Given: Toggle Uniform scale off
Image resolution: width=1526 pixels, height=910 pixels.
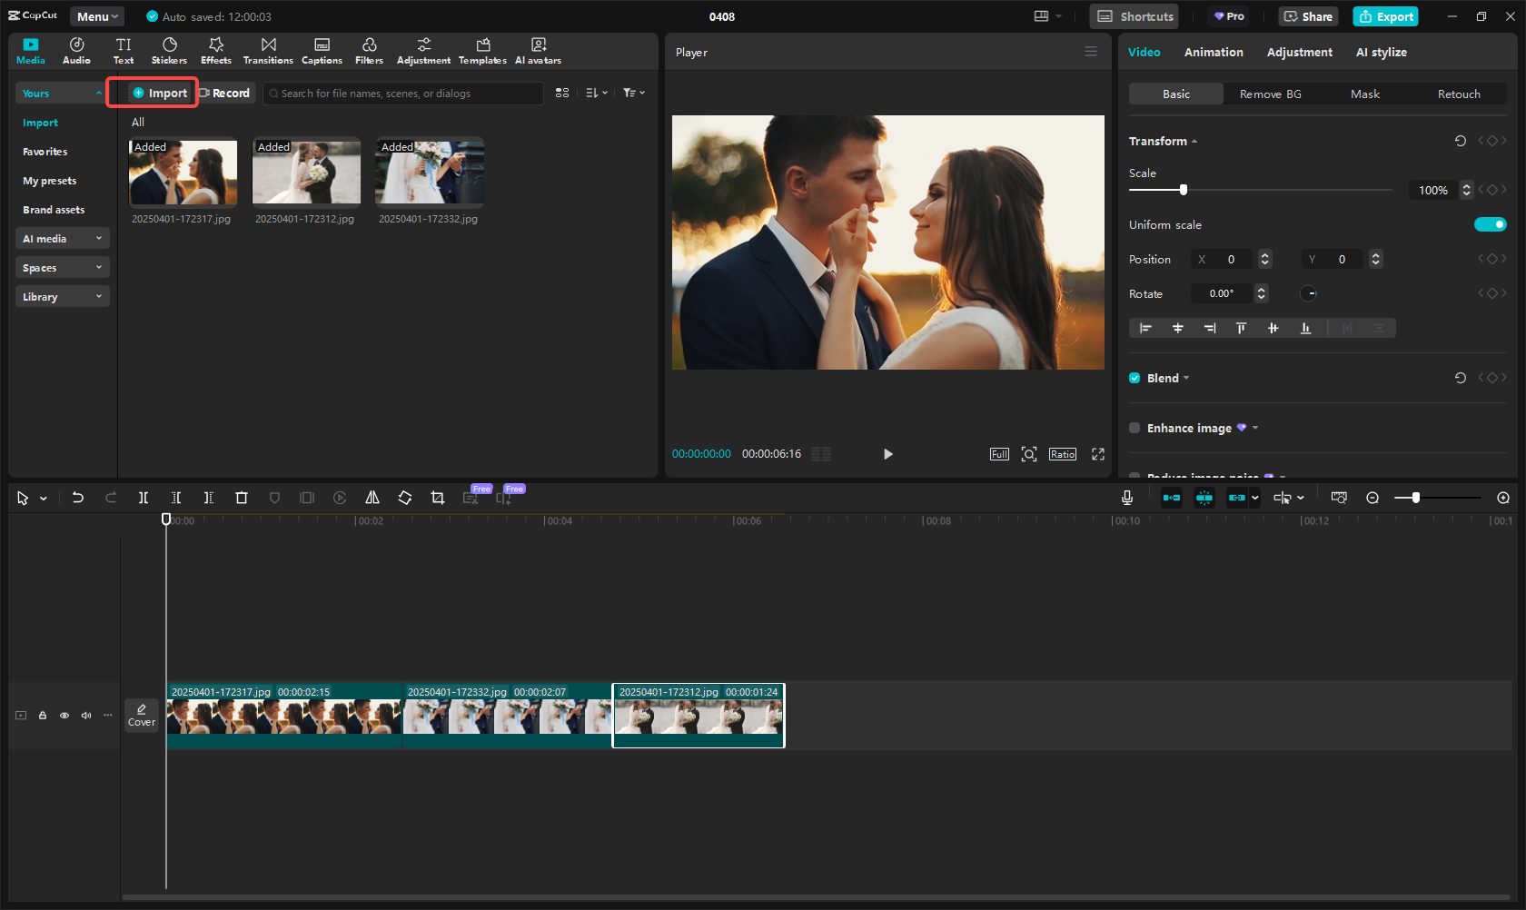Looking at the screenshot, I should pos(1491,224).
